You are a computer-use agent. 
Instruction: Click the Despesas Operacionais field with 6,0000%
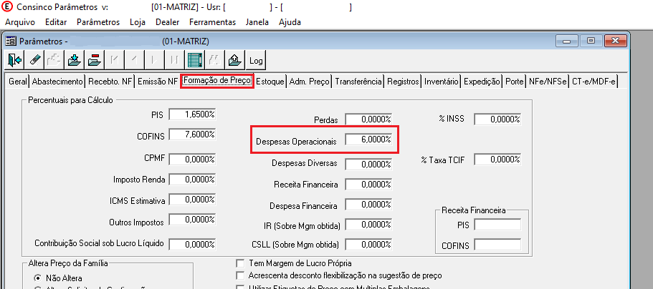pos(368,139)
